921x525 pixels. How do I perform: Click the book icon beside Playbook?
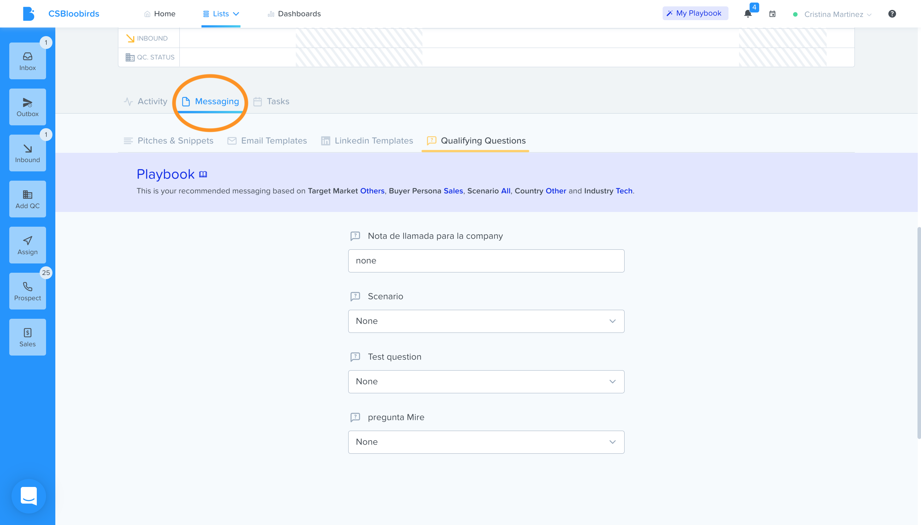click(203, 175)
